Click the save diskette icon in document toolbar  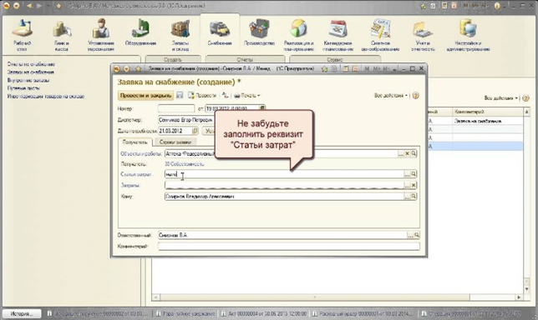click(x=180, y=96)
